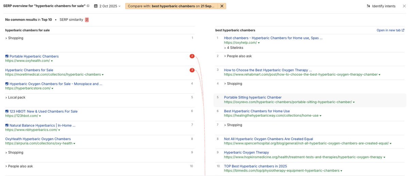Open dropdown arrow next to healingthehyperbaricway.com URL
This screenshot has height=176, width=408.
point(320,116)
